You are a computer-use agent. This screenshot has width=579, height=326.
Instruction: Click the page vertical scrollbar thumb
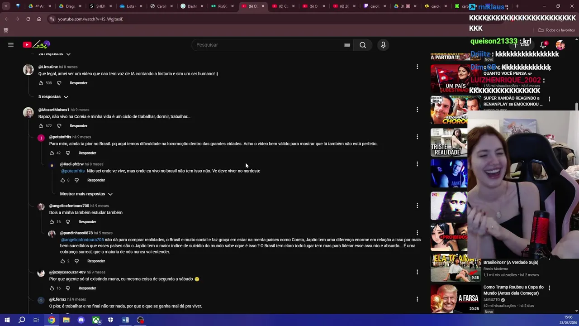[x=577, y=106]
